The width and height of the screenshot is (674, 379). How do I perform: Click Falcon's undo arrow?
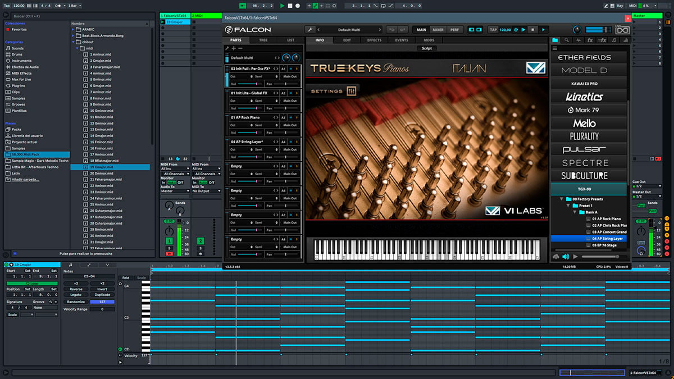tap(391, 30)
